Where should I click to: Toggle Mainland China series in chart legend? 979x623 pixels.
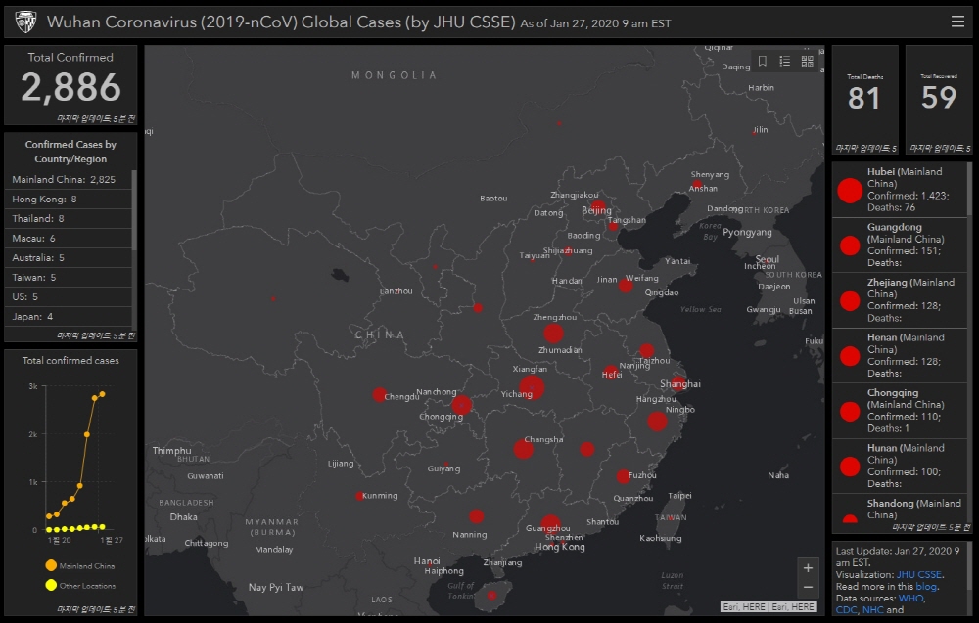pos(51,565)
